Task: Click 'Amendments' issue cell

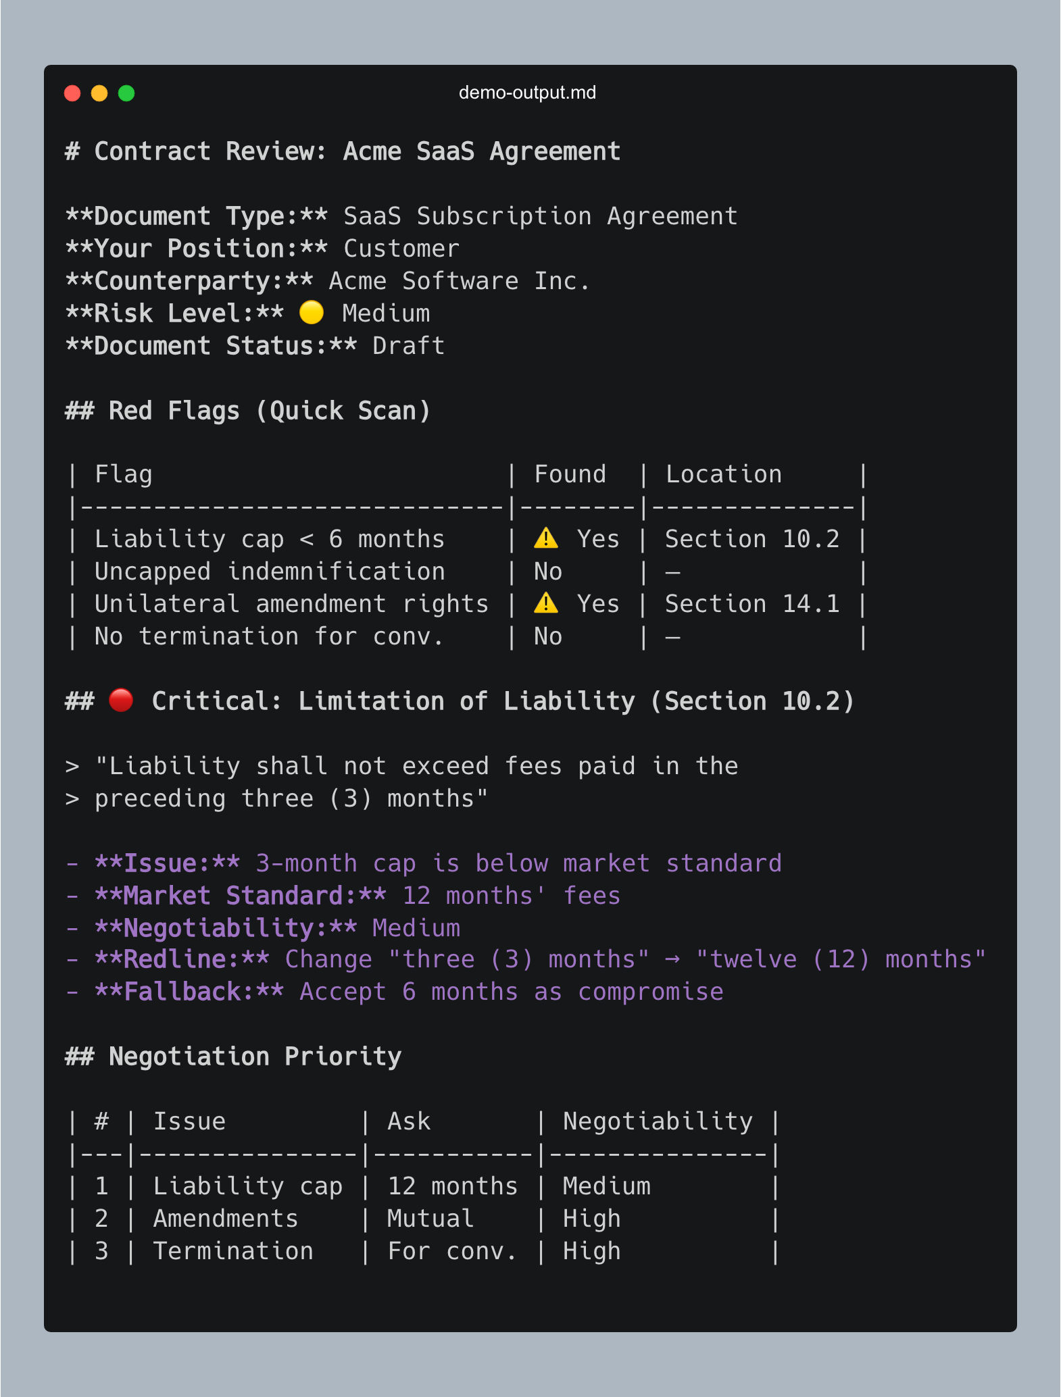Action: [226, 1219]
